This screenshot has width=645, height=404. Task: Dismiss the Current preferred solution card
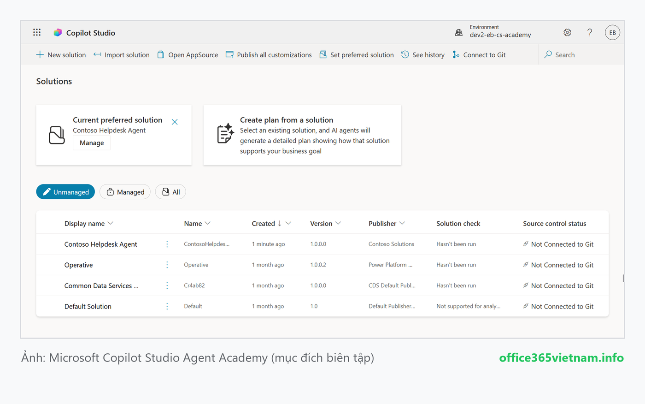pyautogui.click(x=175, y=122)
